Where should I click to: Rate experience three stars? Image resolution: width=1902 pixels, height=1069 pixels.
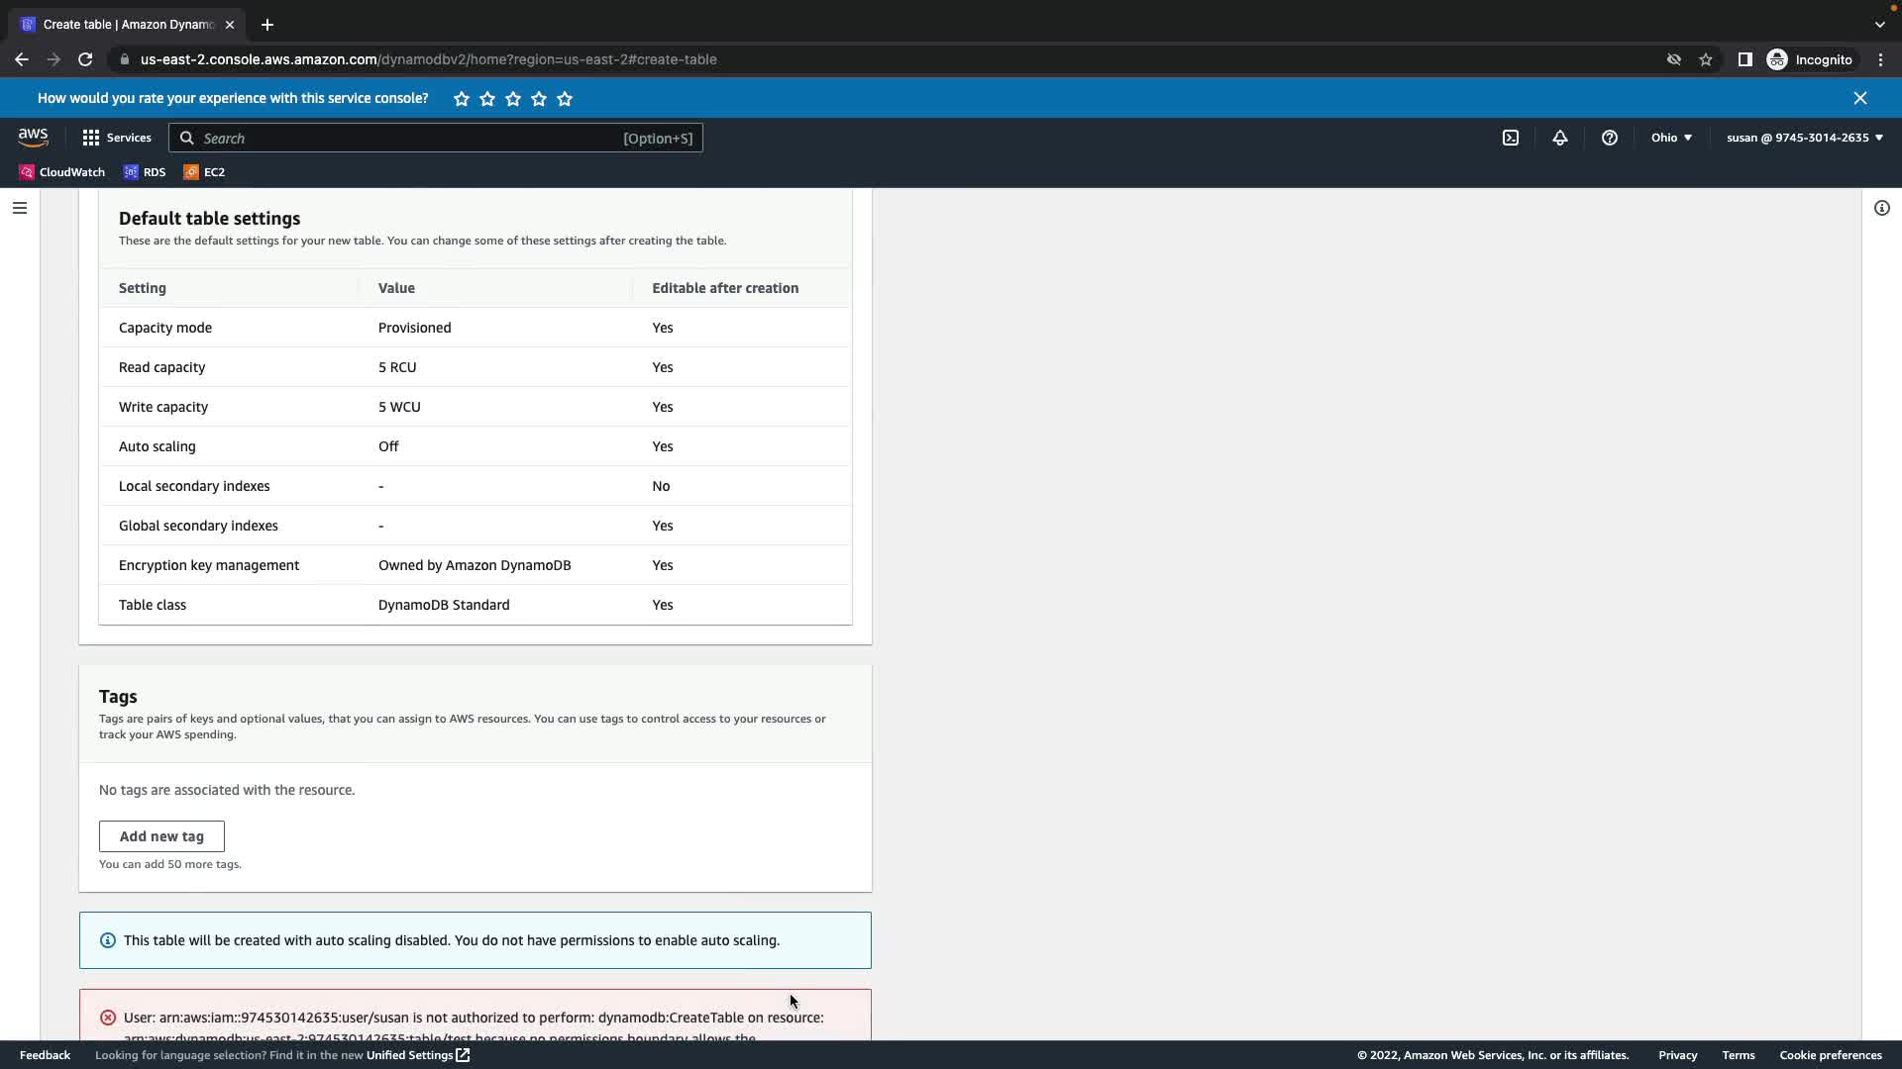tap(513, 99)
